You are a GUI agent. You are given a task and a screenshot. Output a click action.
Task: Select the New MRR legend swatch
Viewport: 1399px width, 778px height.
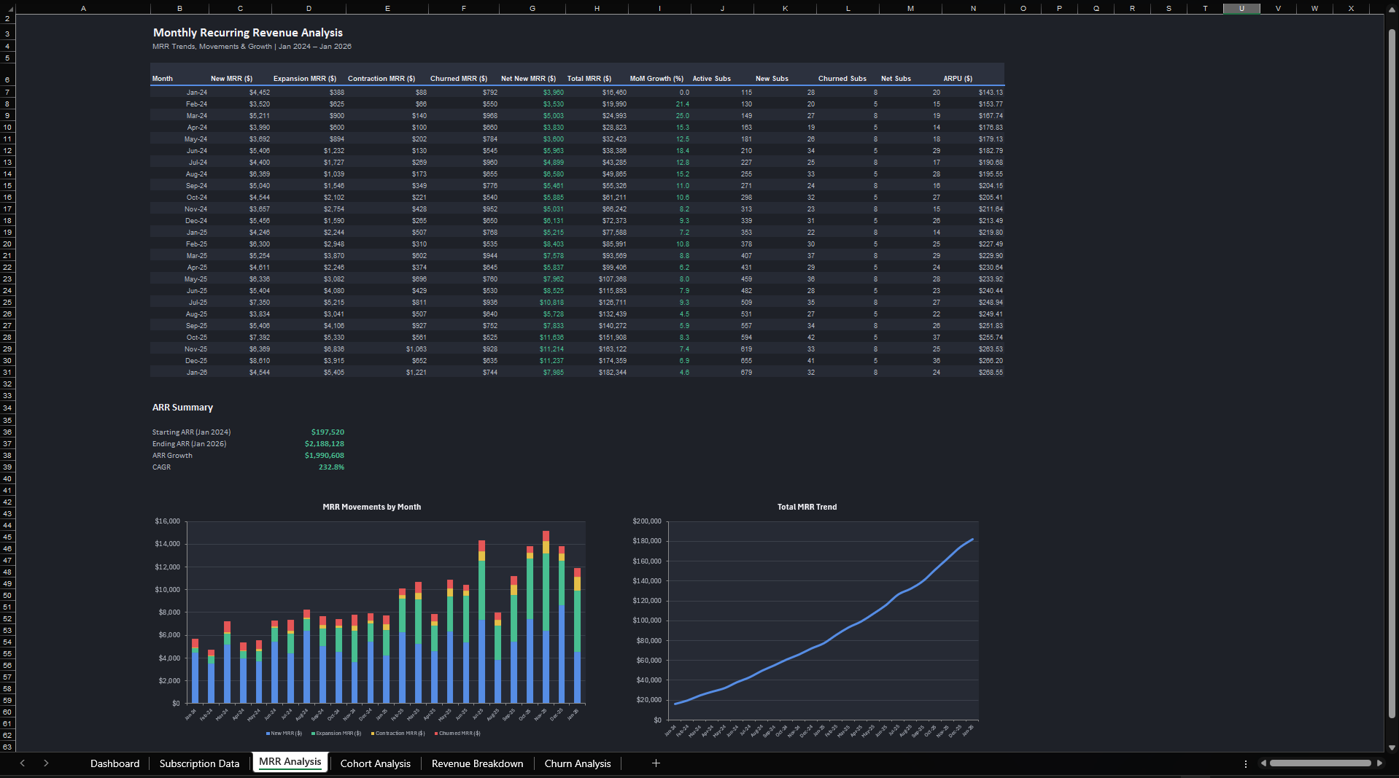coord(268,734)
